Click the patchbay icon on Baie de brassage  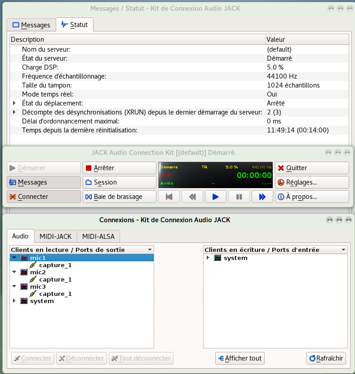pyautogui.click(x=89, y=197)
